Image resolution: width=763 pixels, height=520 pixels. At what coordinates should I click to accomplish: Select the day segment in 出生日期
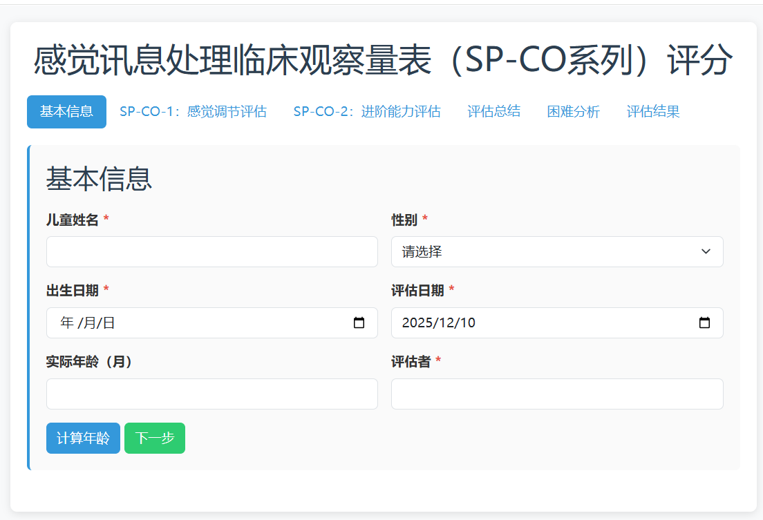point(109,322)
